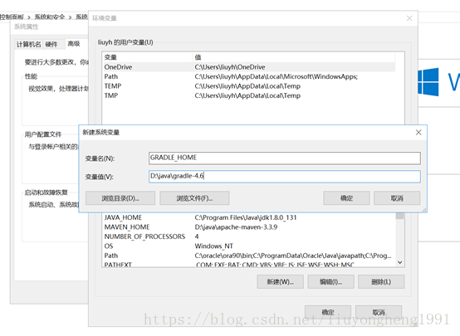Select the NUMBER_OF_PROCESSORS row
This screenshot has height=336, width=460.
tap(249, 236)
